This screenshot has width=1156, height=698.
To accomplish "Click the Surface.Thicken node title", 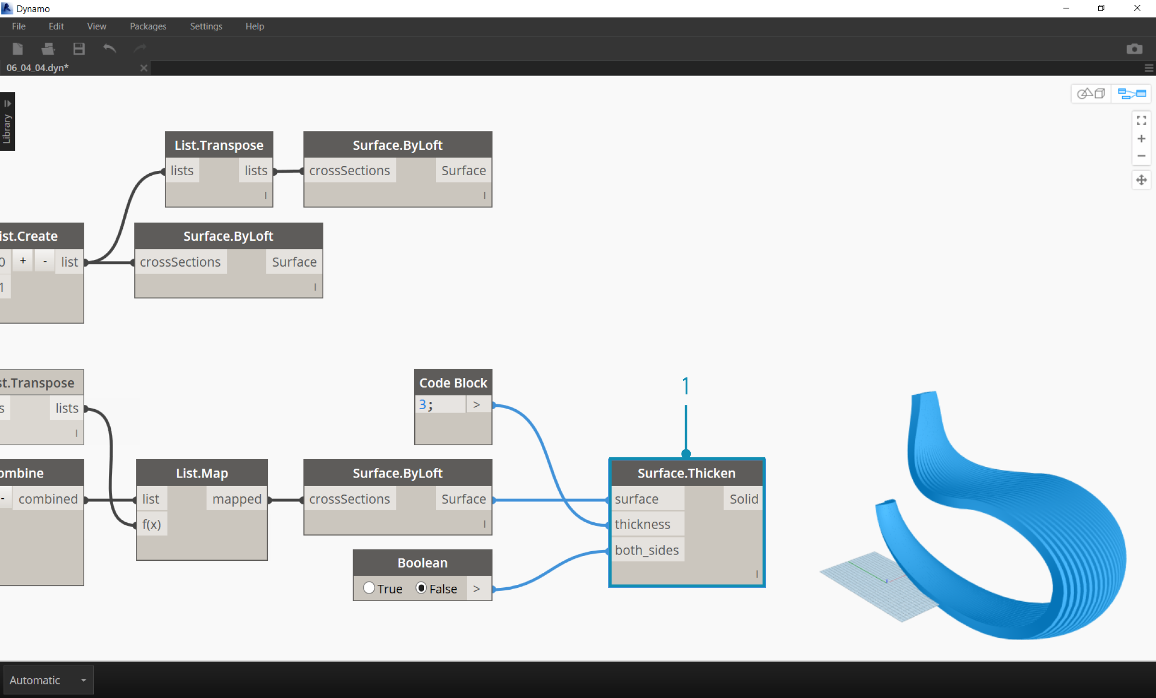I will (686, 473).
